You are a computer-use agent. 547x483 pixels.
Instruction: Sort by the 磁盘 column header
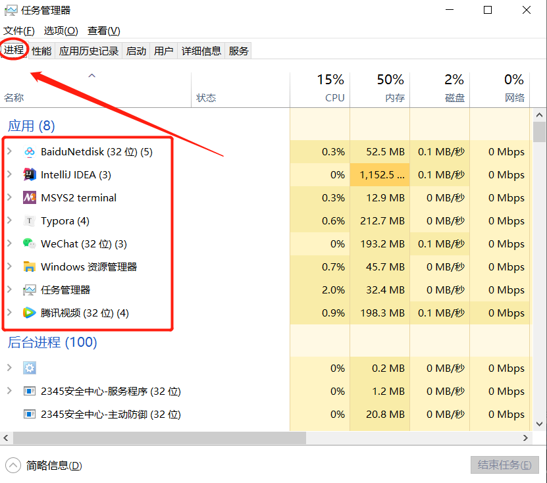(x=440, y=90)
